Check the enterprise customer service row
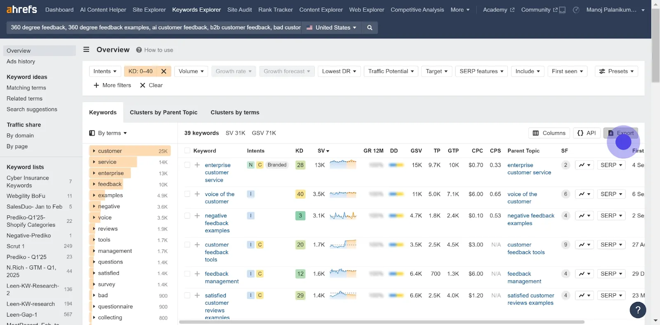 187,165
